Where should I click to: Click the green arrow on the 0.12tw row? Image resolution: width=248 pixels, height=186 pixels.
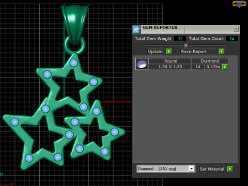point(225,67)
